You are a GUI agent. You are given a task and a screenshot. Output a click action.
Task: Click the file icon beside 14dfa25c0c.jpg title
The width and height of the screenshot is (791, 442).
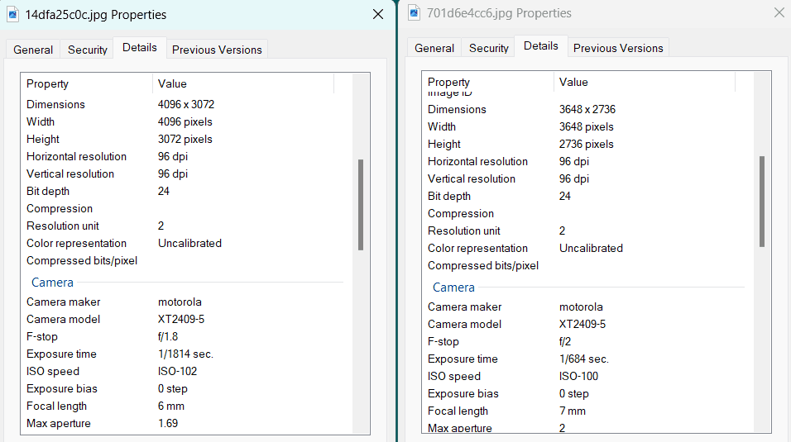(14, 14)
